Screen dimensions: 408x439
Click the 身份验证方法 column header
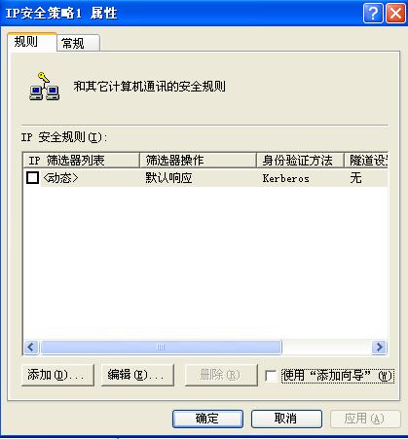tap(300, 161)
